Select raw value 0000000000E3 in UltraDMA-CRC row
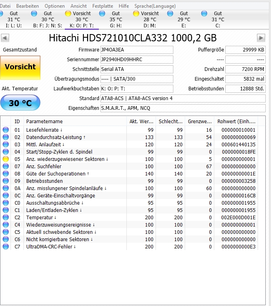This screenshot has width=271, height=306. click(x=238, y=247)
